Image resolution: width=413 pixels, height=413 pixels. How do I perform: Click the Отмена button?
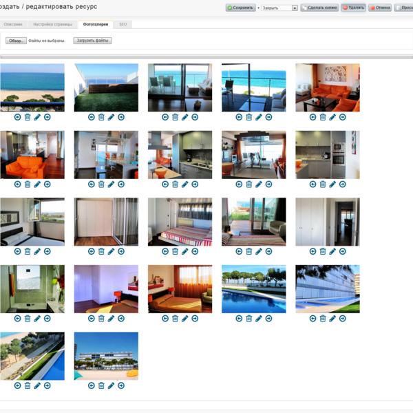point(380,8)
